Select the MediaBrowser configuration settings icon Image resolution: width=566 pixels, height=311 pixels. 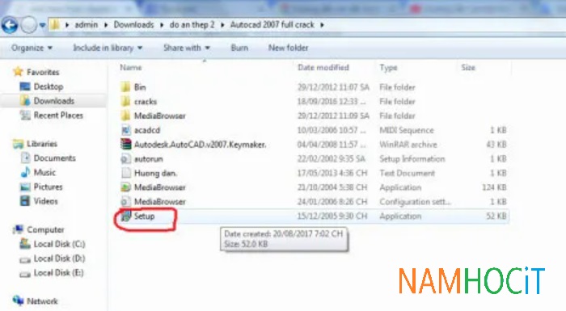click(125, 202)
